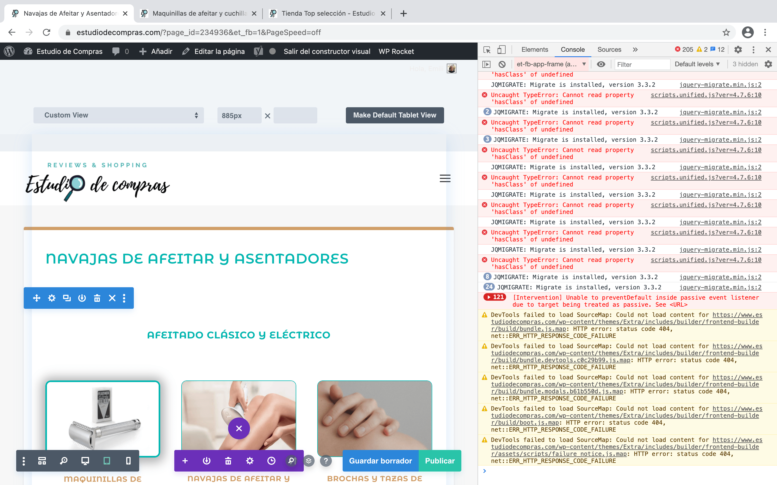Screen dimensions: 777x485
Task: Open Default levels dropdown
Action: (697, 64)
